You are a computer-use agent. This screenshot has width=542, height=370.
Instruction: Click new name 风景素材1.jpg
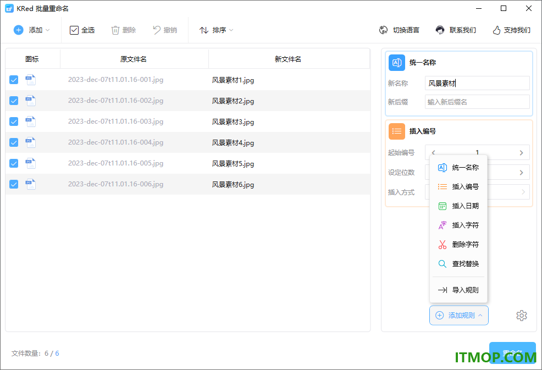click(233, 80)
